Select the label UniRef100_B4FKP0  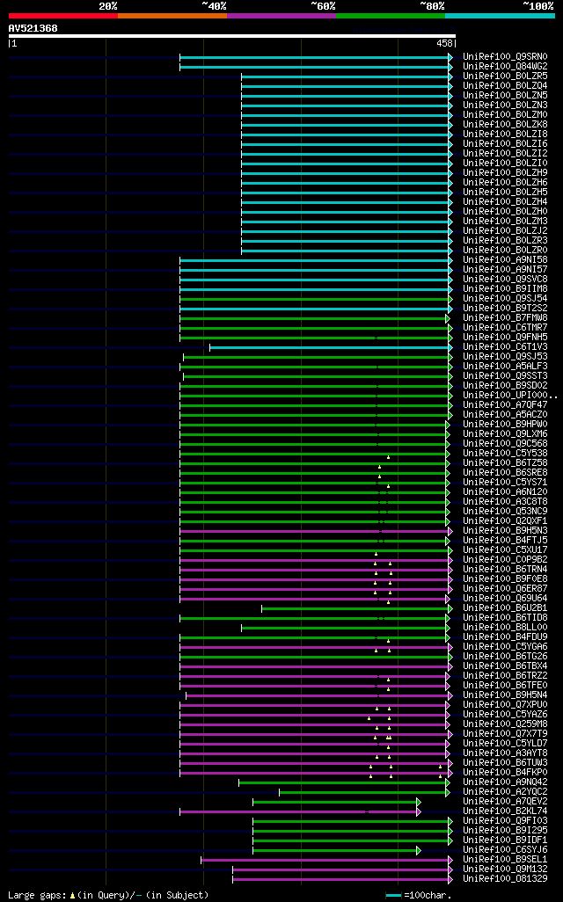pos(506,773)
